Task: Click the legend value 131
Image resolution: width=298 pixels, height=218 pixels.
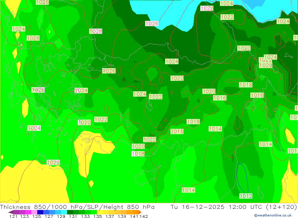Action: 73,216
